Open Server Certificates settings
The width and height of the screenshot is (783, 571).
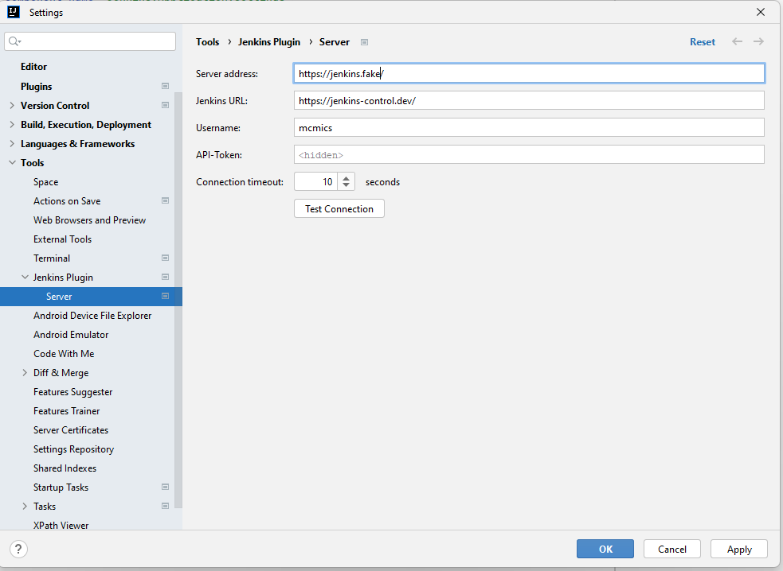71,430
